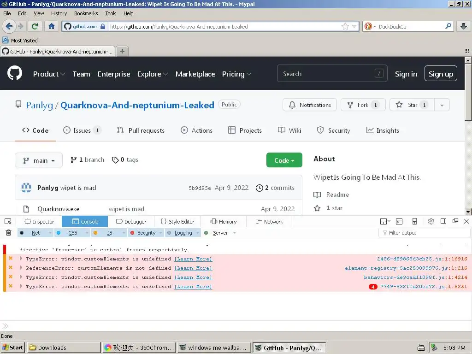This screenshot has width=472, height=354.
Task: Expand the Explore menu in GitHub header
Action: click(153, 74)
